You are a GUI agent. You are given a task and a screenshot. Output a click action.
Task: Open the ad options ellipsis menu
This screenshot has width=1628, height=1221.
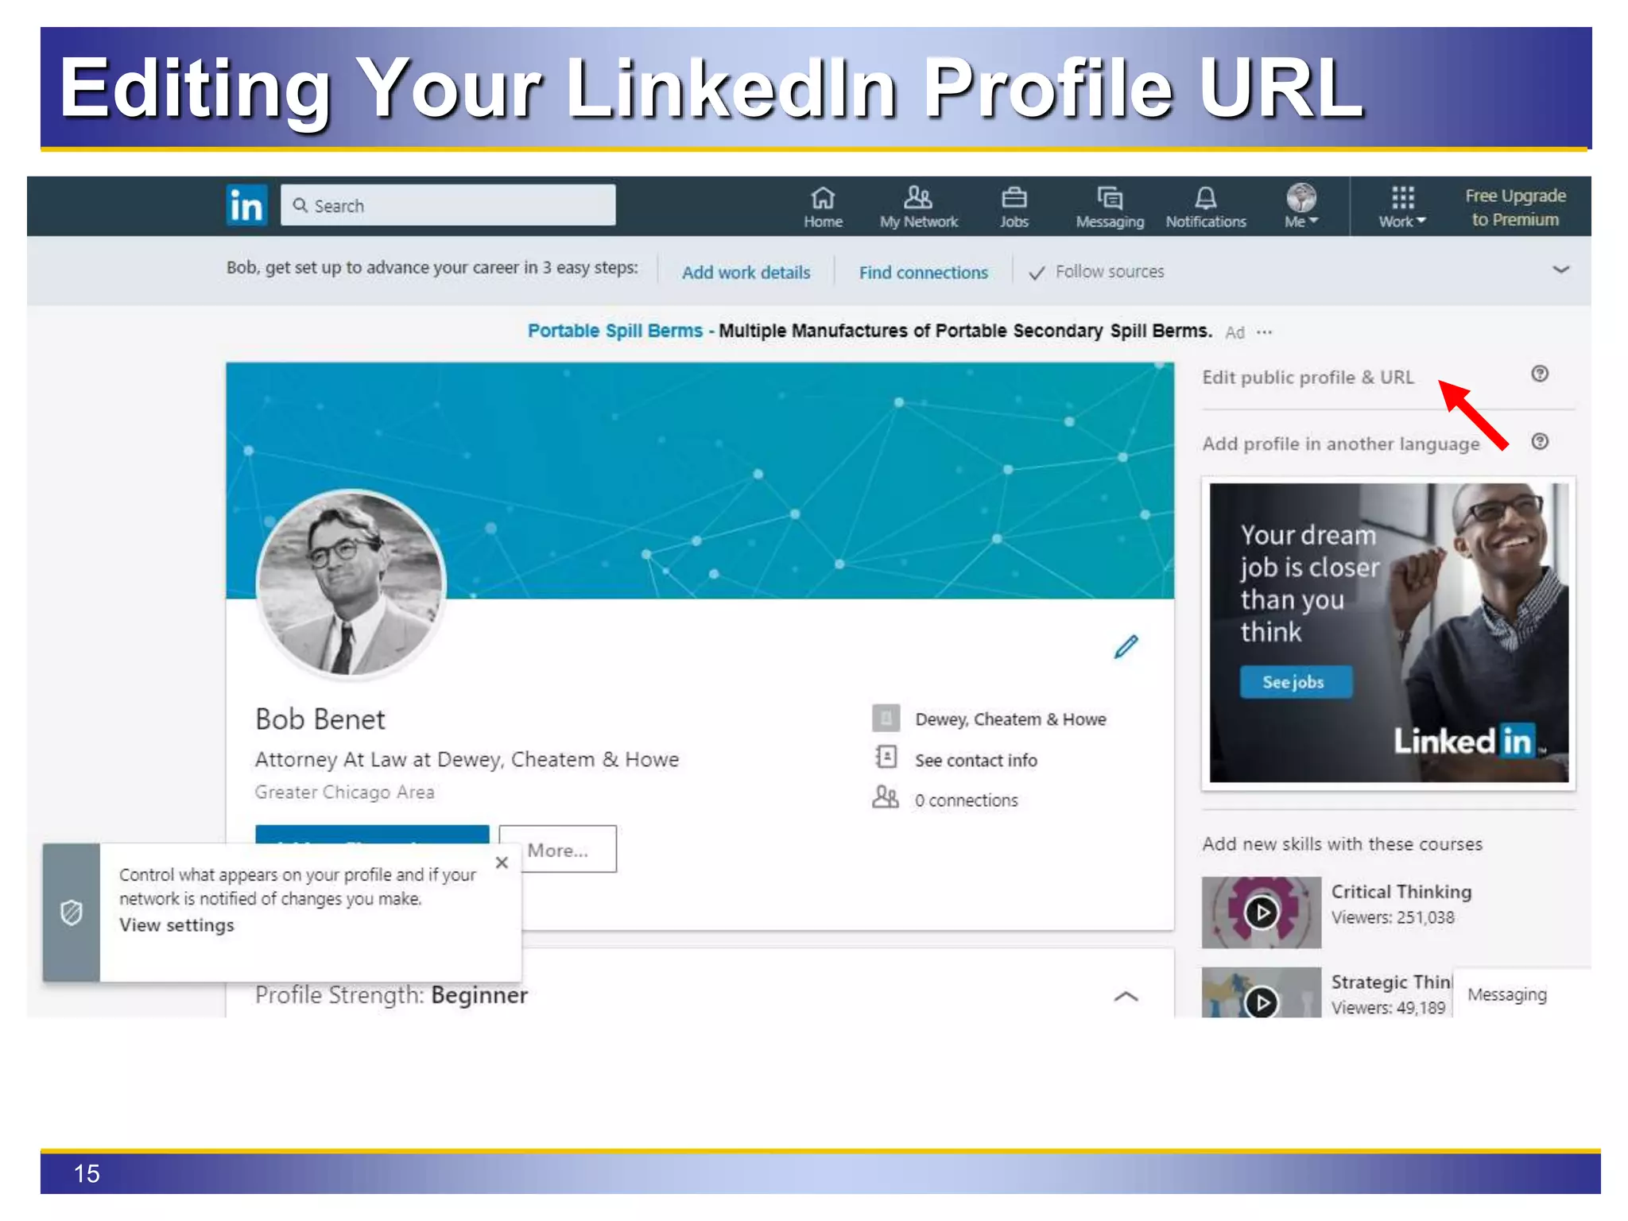tap(1265, 332)
